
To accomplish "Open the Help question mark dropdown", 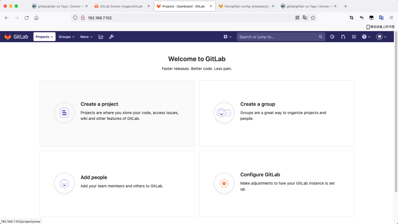I will coord(366,37).
